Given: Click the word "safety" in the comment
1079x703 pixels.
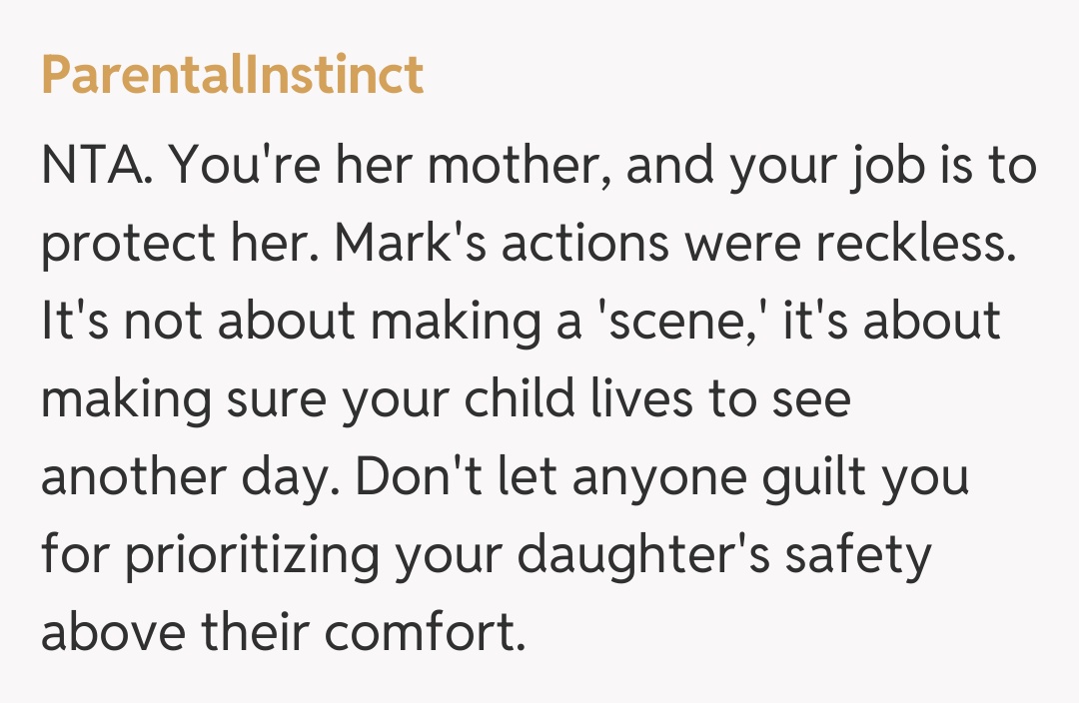Looking at the screenshot, I should 856,554.
